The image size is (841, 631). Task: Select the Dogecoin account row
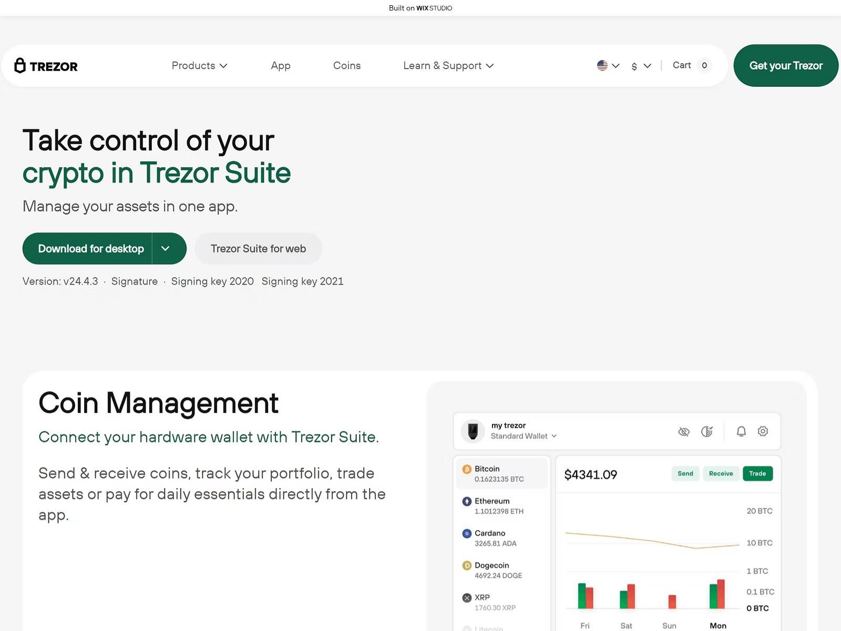pos(502,570)
